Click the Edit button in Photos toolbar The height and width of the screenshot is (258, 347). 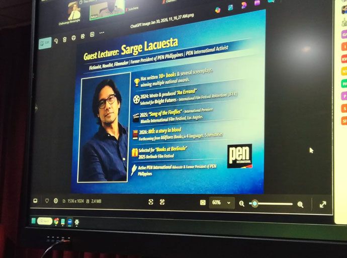tap(45, 43)
